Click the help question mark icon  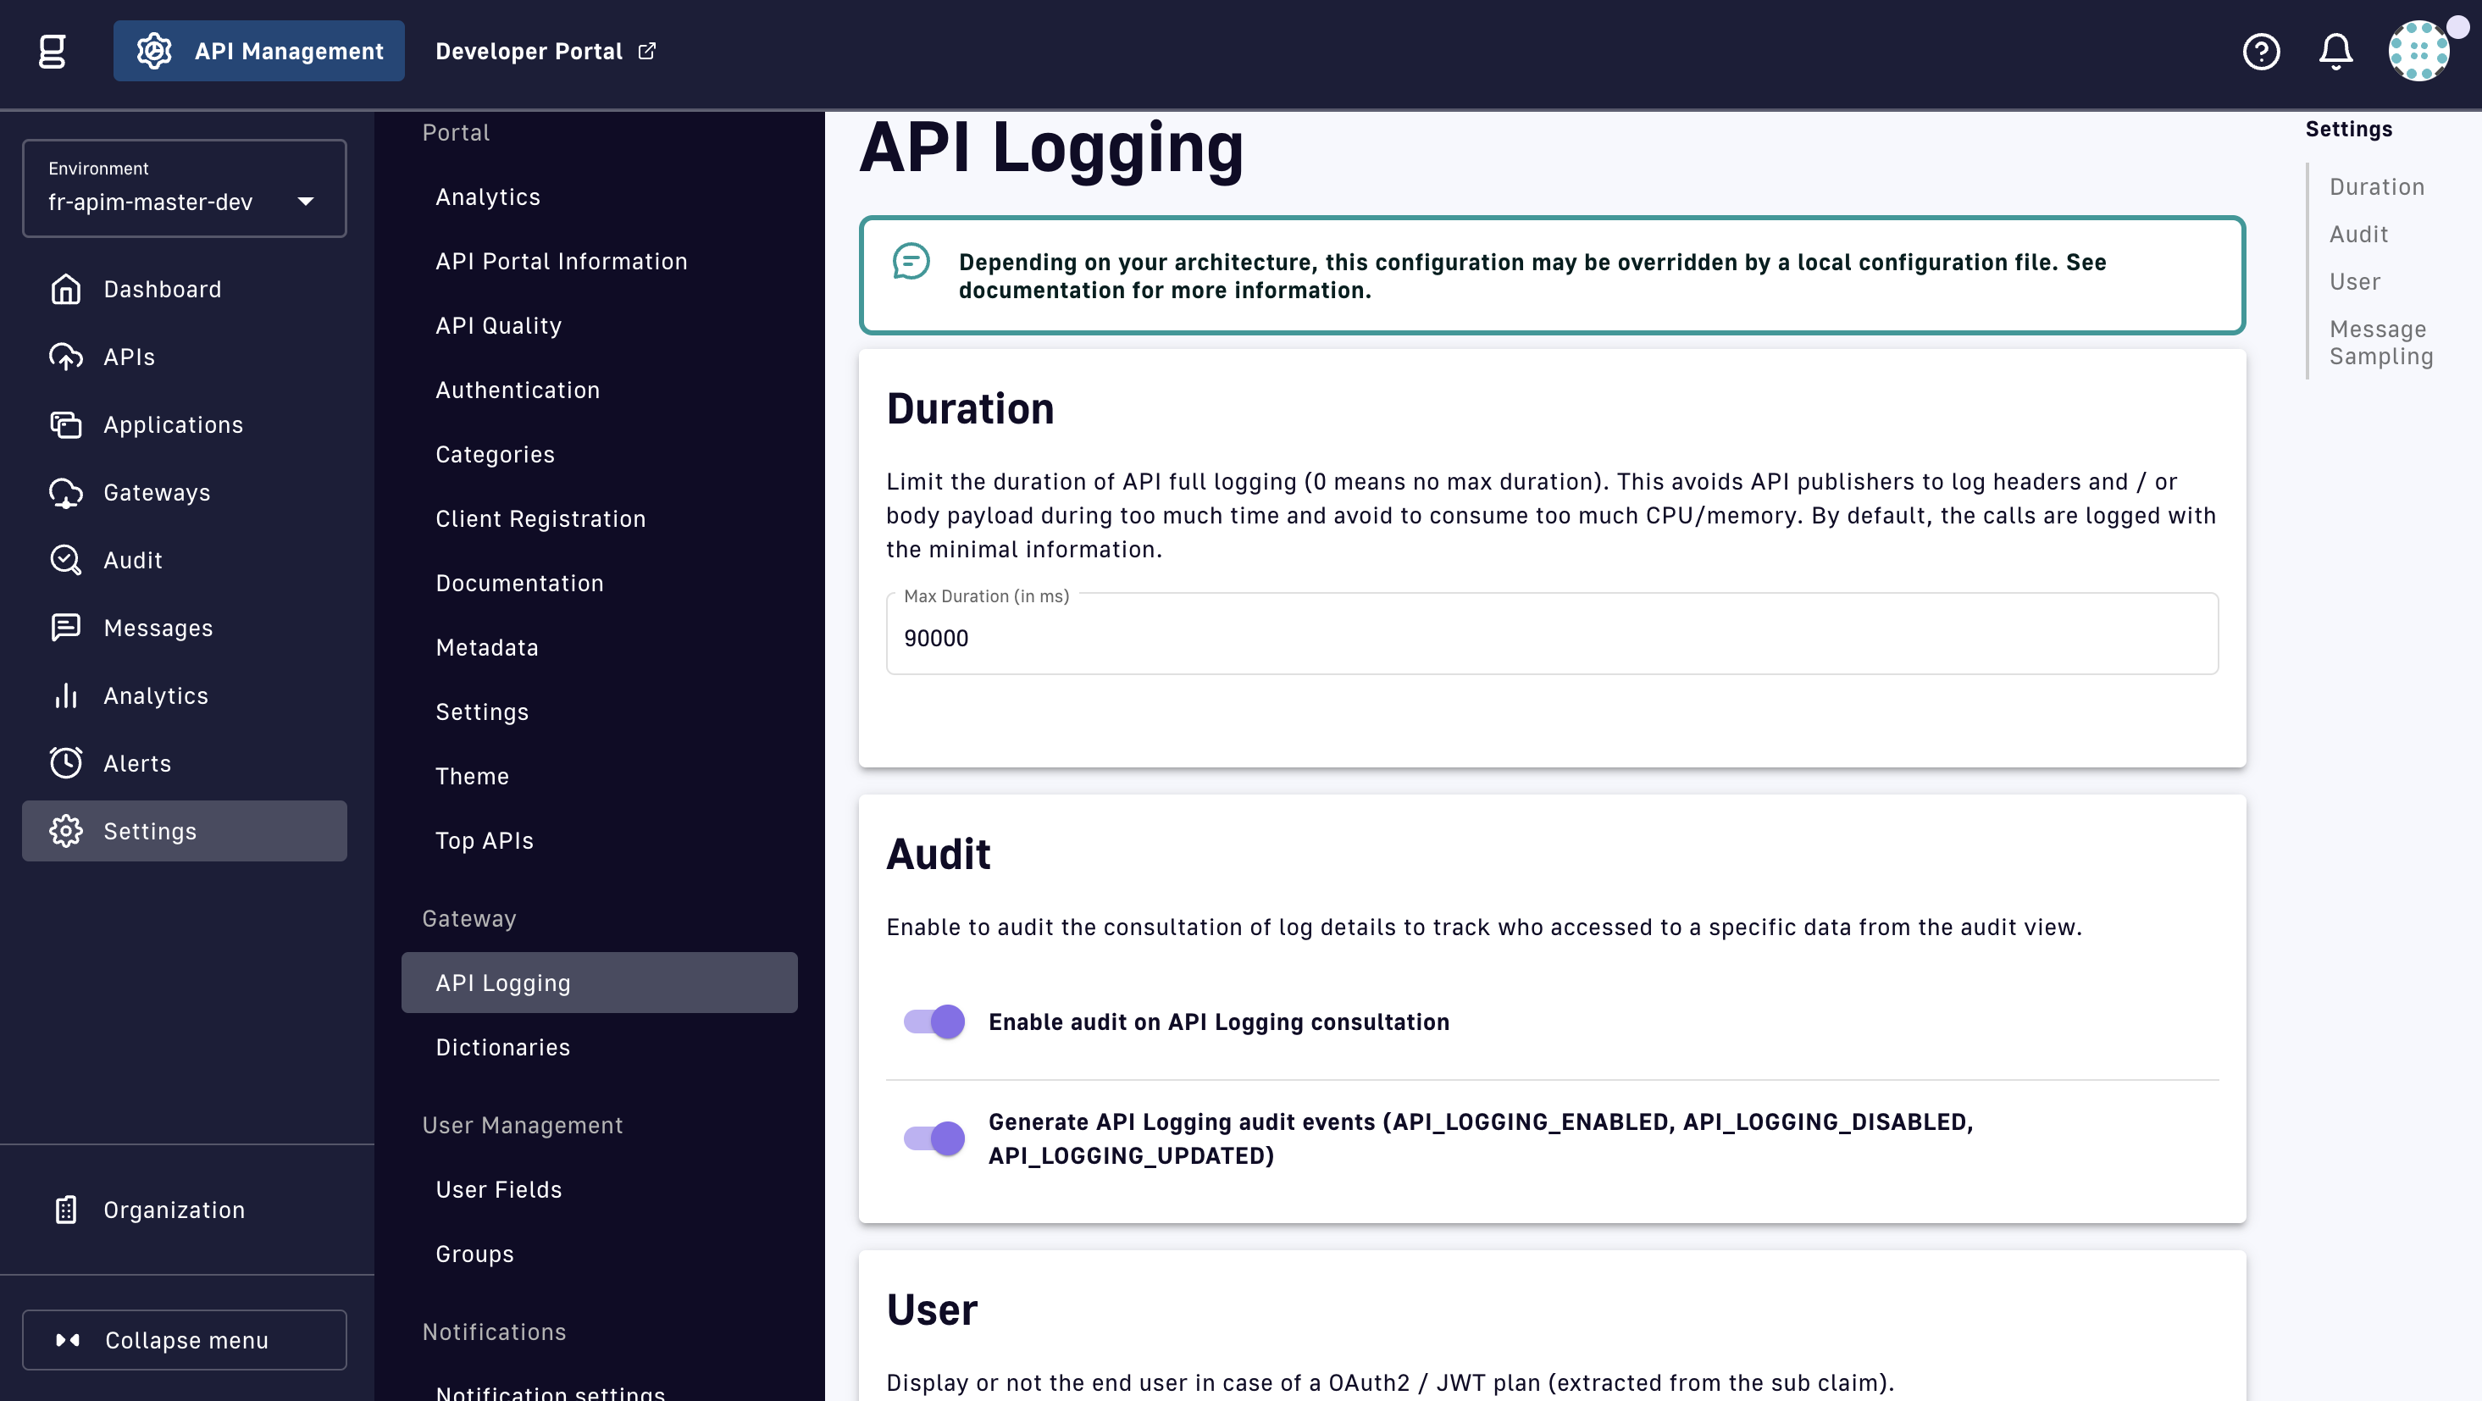(2260, 51)
